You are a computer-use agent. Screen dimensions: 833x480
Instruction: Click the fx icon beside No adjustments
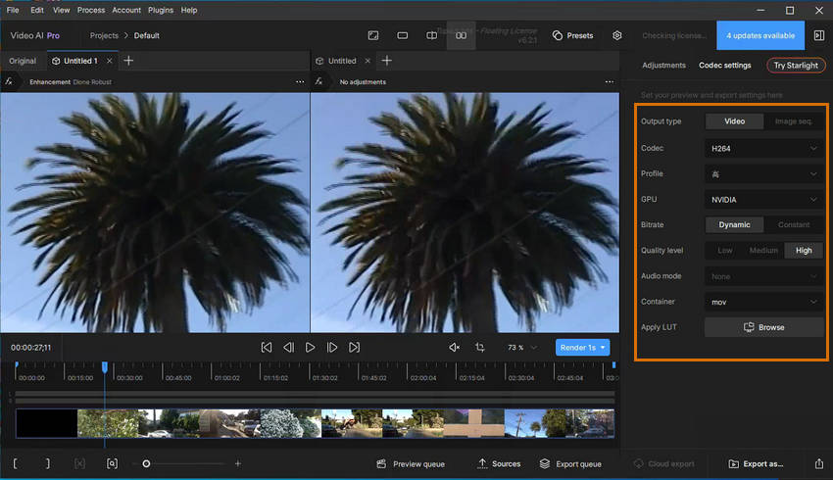(318, 81)
